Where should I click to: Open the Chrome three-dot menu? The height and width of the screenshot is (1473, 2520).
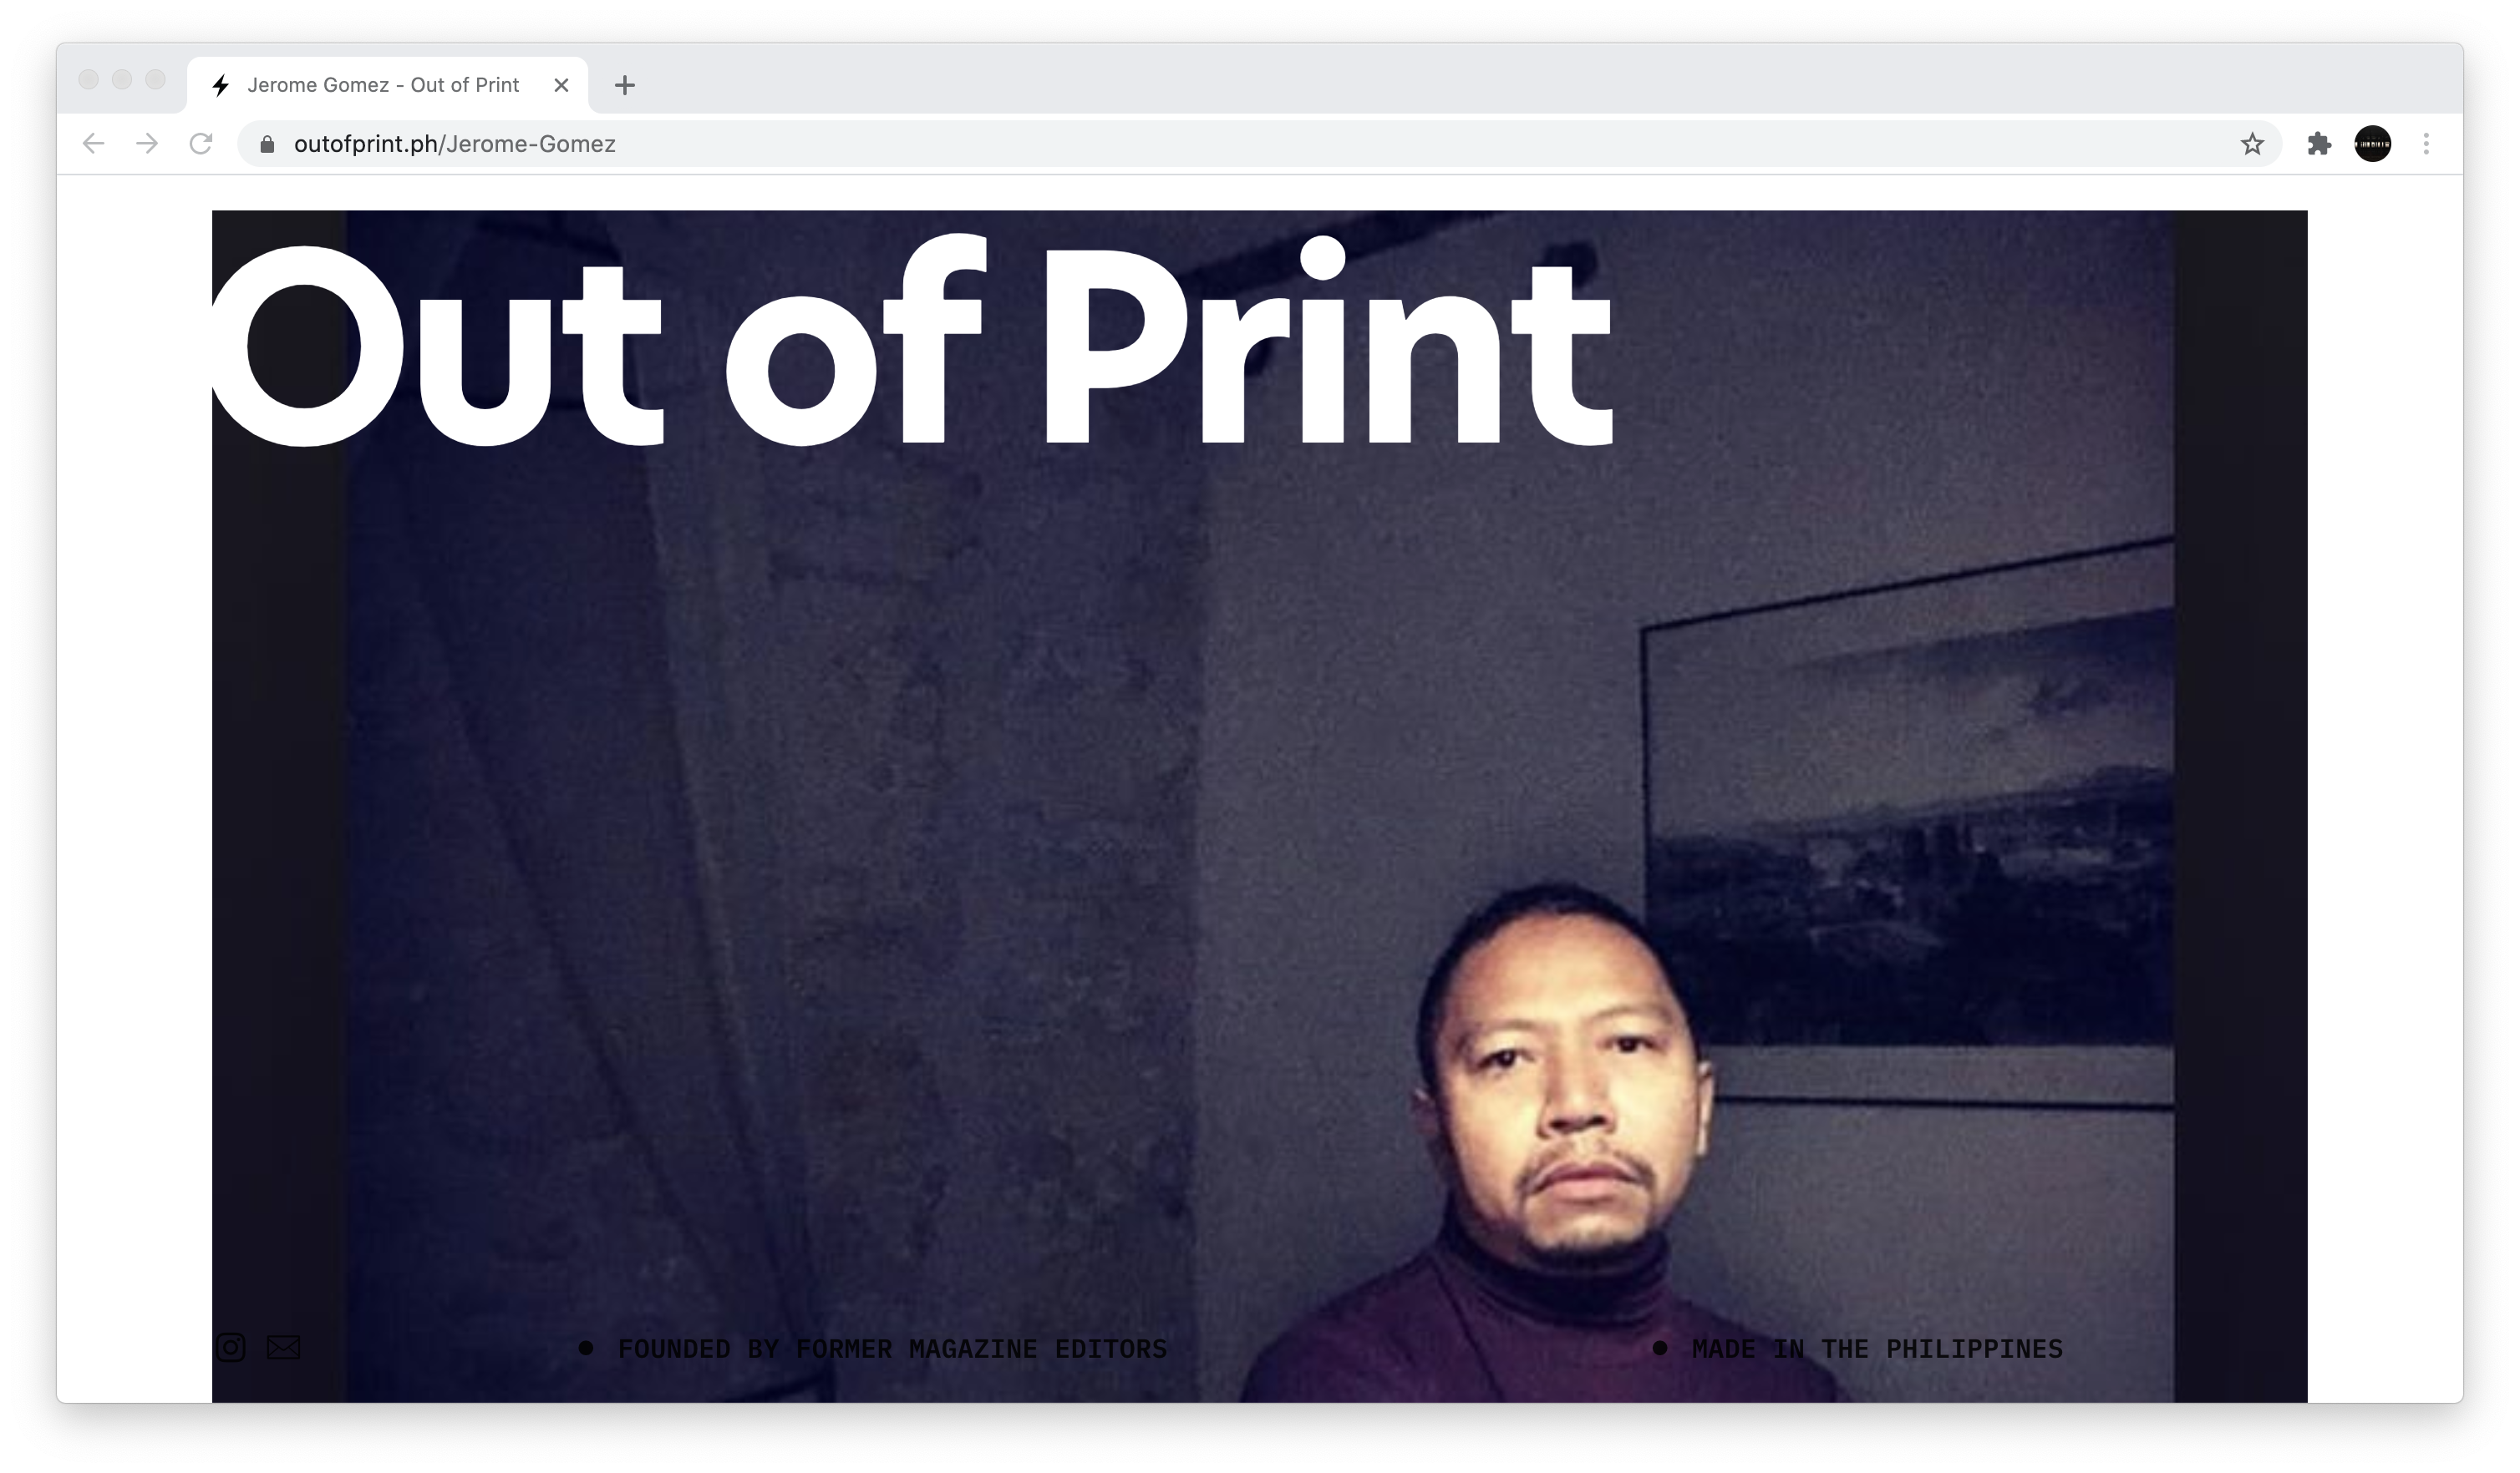2426,144
